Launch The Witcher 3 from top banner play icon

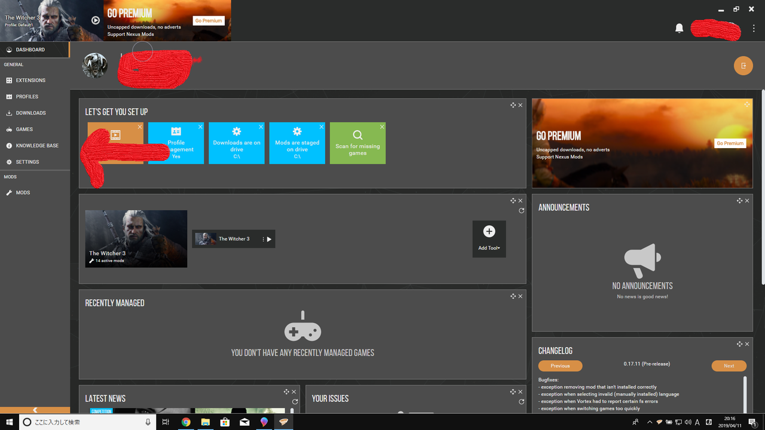pyautogui.click(x=96, y=20)
